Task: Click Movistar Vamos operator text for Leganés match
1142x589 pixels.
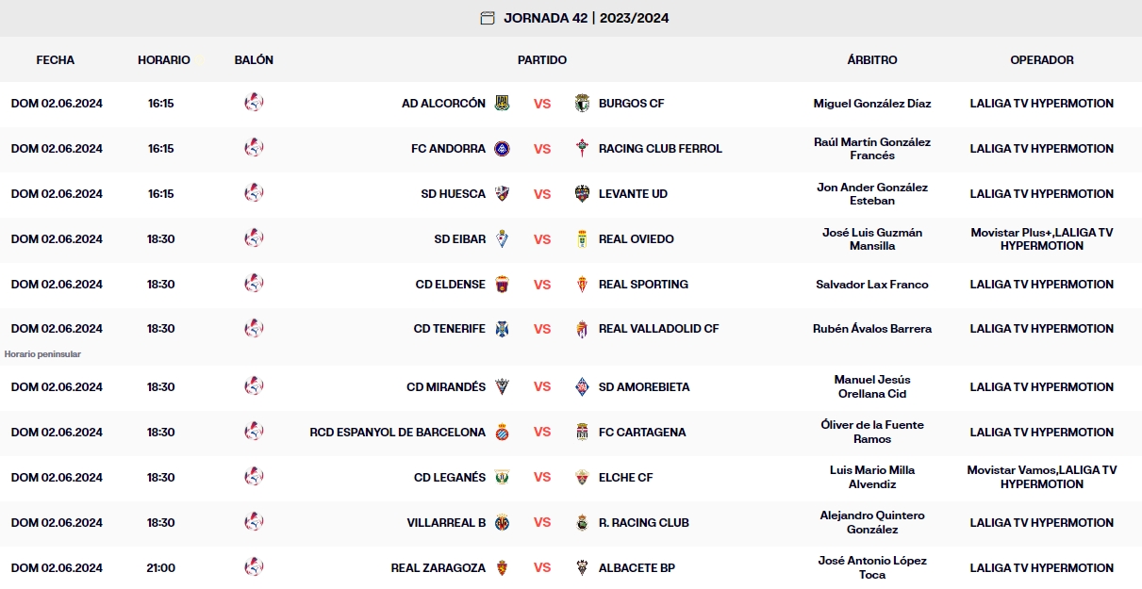Action: point(1009,470)
